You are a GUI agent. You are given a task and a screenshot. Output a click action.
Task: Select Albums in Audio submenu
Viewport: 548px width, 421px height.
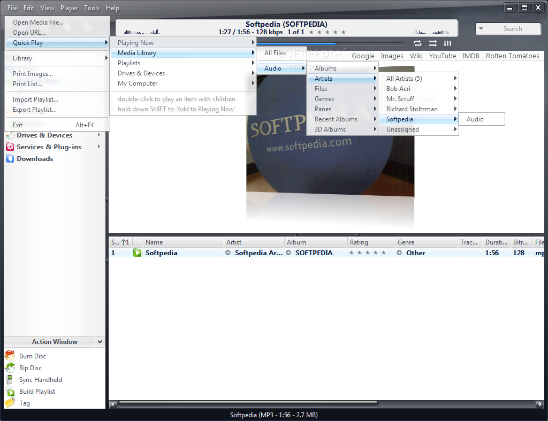(x=342, y=68)
